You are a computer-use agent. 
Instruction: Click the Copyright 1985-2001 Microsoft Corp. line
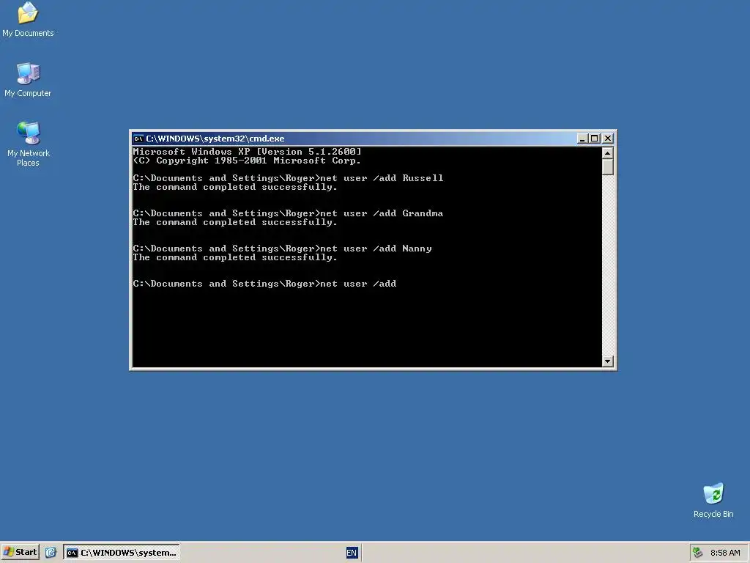(x=247, y=161)
